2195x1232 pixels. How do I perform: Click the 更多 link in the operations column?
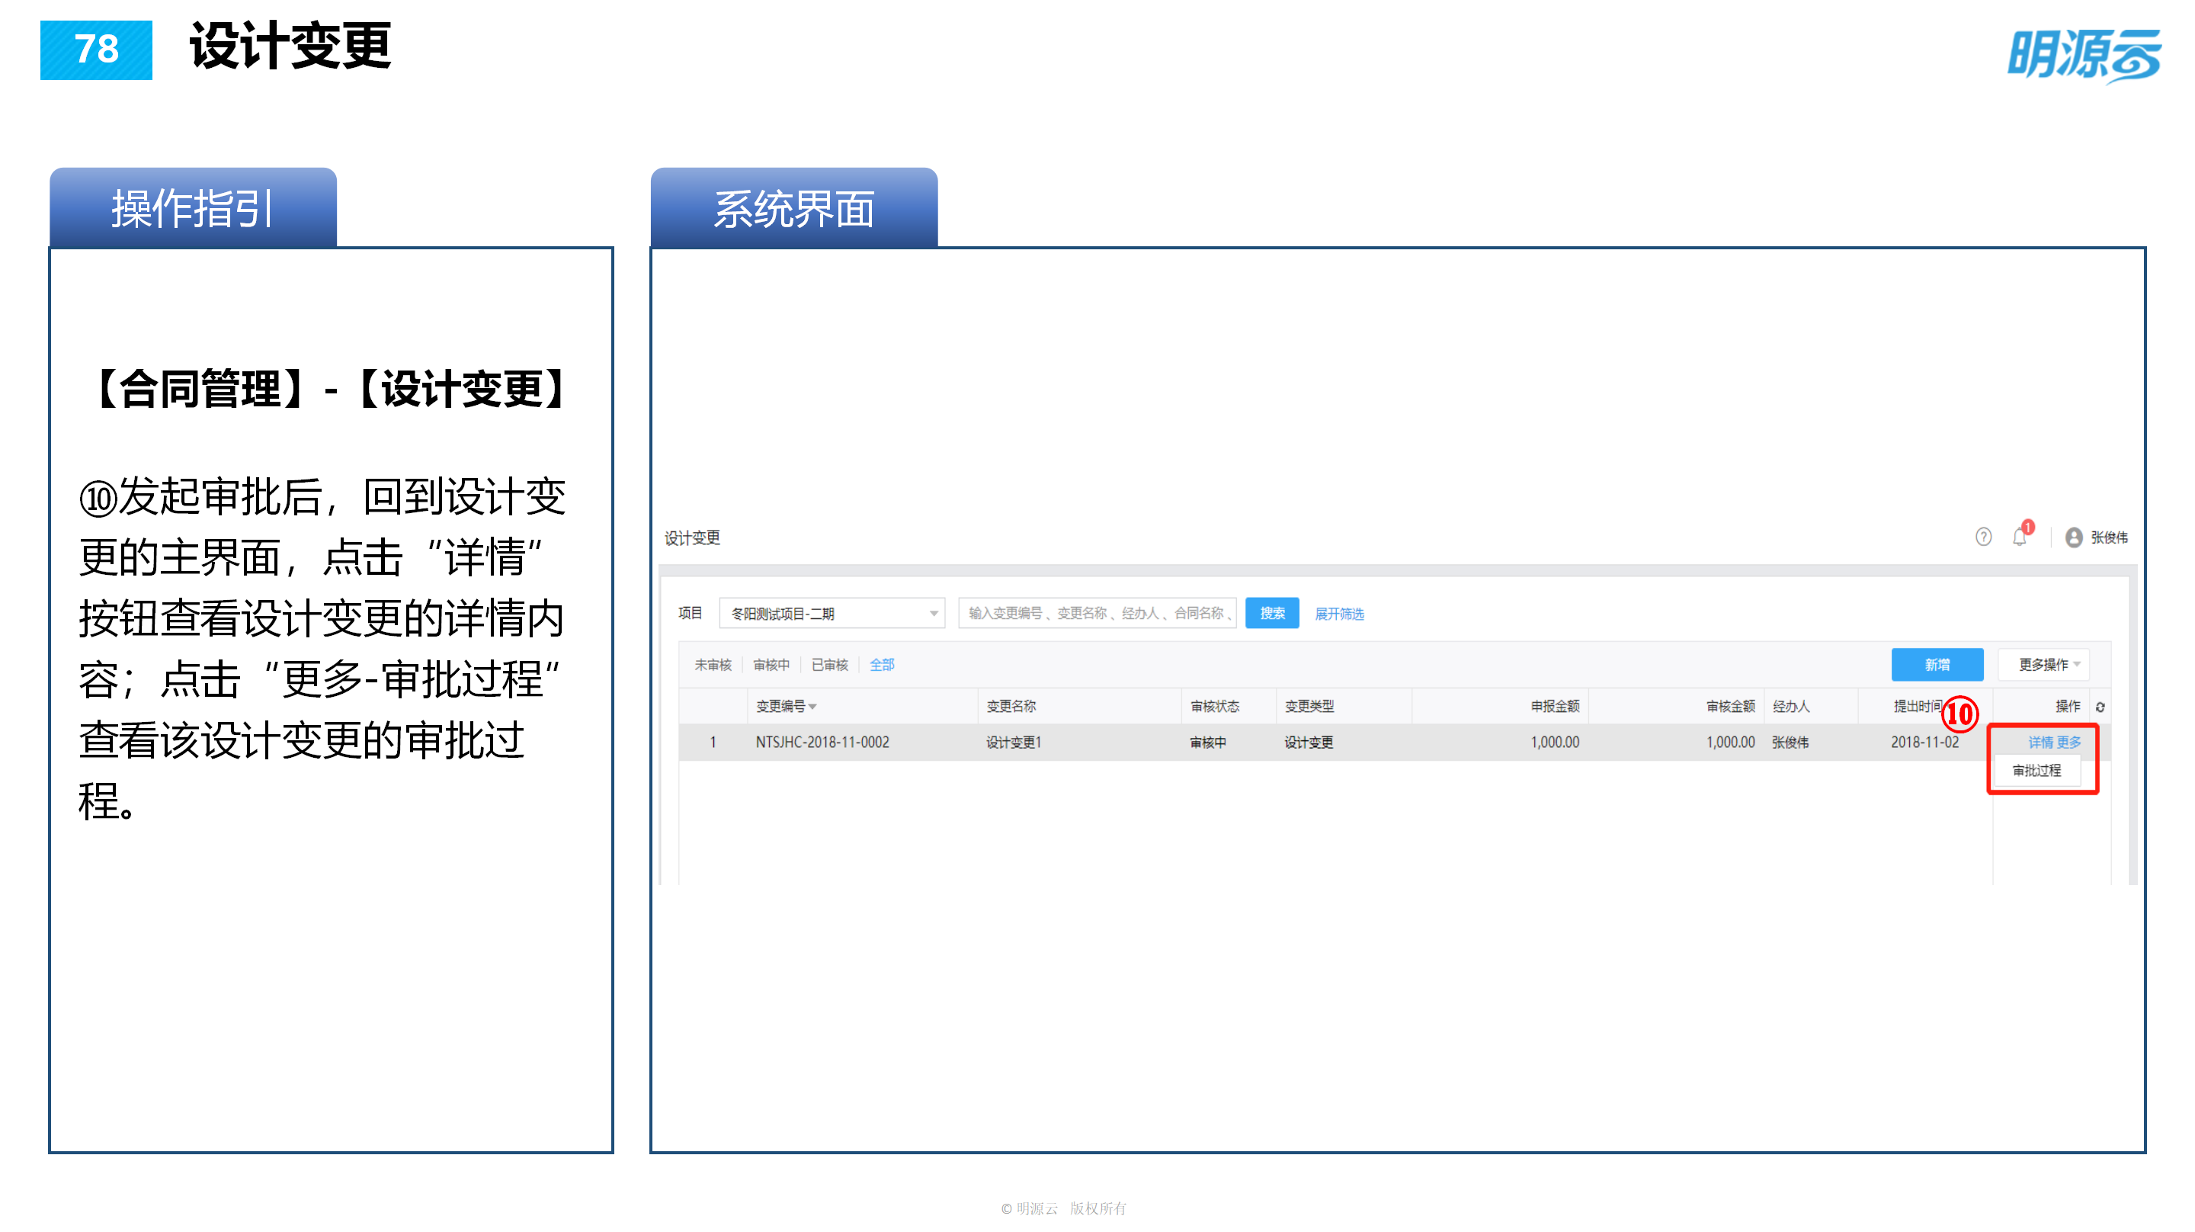pos(2070,742)
